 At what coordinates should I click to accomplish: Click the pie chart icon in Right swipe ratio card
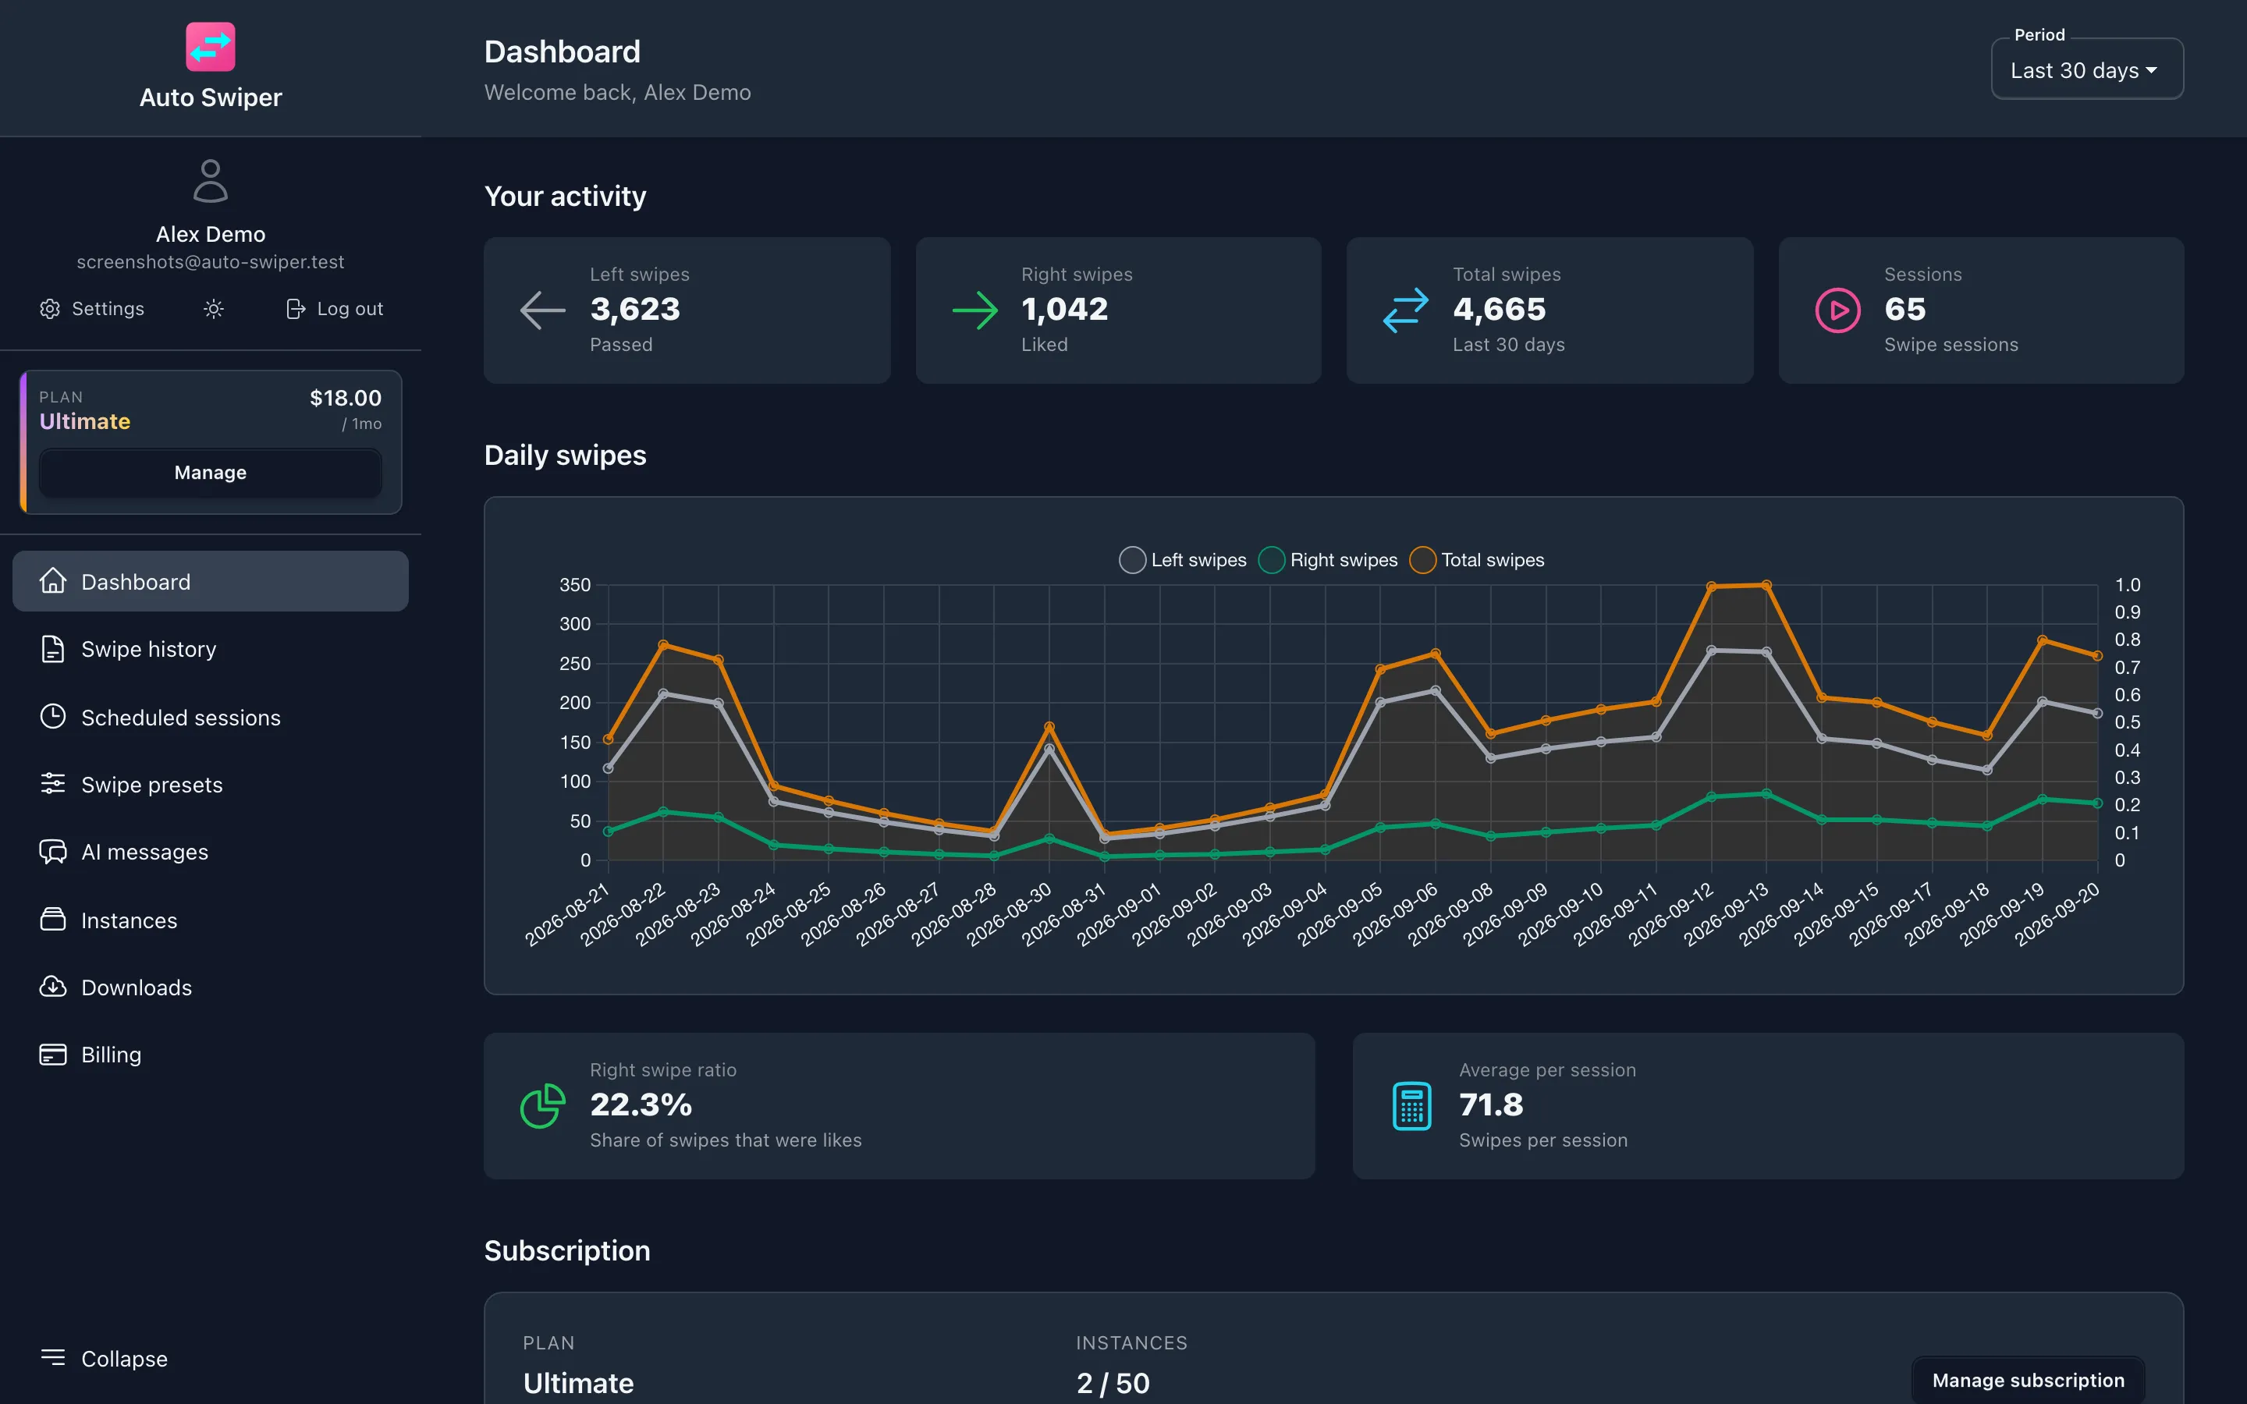point(543,1106)
